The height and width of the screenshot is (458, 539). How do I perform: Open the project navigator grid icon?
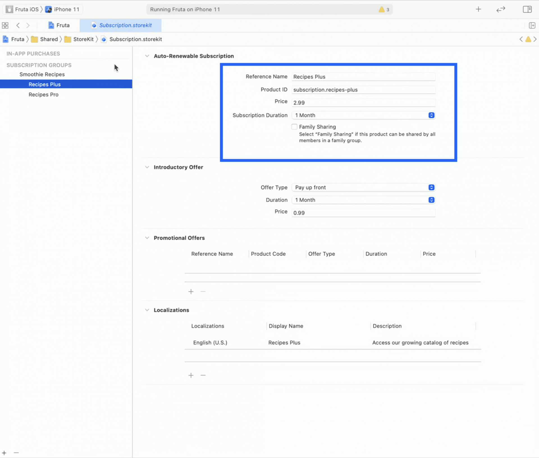(x=5, y=25)
